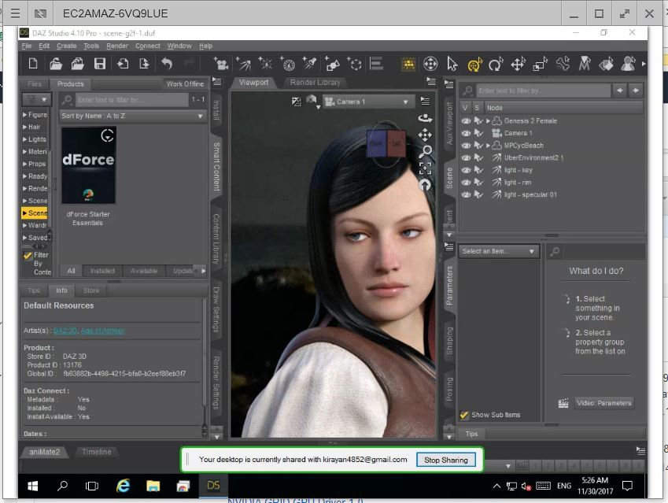Screen dimensions: 668x503
Task: Expand the Genesis 2 Female node
Action: click(x=489, y=121)
